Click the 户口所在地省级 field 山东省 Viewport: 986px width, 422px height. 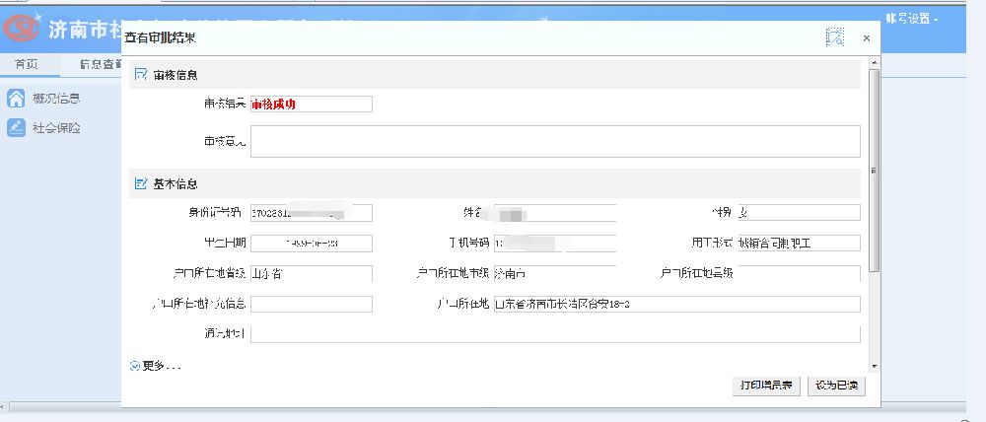[x=312, y=273]
